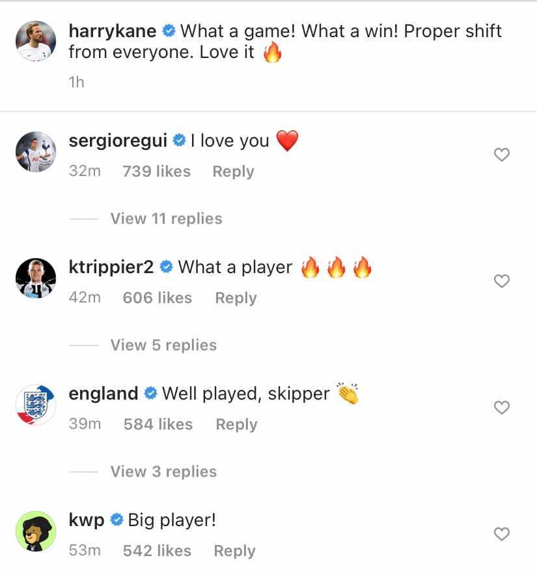Reply to sergioregui's comment
The image size is (537, 575).
233,172
